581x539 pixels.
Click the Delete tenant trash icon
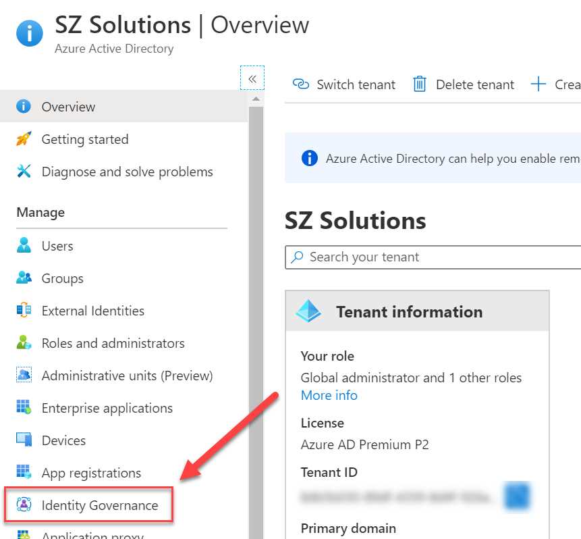419,84
